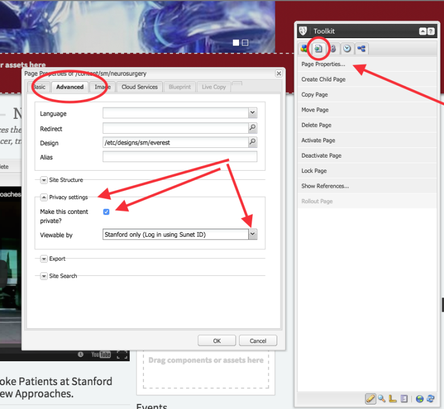Cancel the Page Properties dialog
This screenshot has width=444, height=409.
pyautogui.click(x=258, y=341)
